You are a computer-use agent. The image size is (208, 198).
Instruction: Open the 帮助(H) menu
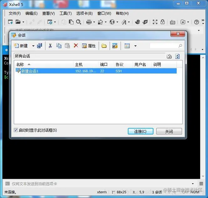[x=122, y=13]
